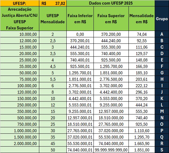
Task: Click the Faixa Inferior em R$ header
Action: (x=80, y=19)
